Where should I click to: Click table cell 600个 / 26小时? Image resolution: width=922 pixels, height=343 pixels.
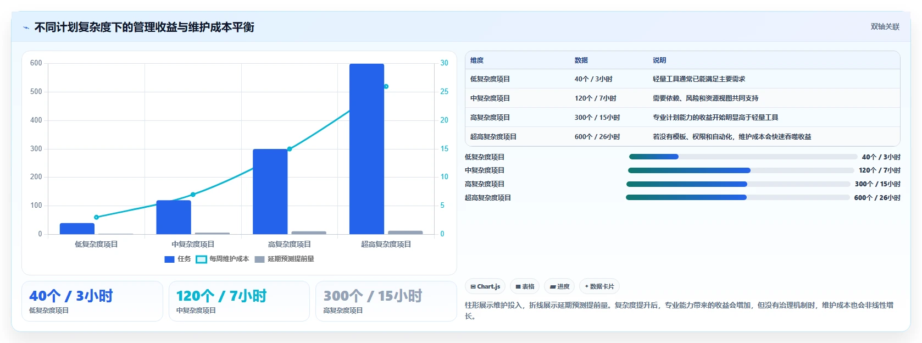click(x=597, y=137)
